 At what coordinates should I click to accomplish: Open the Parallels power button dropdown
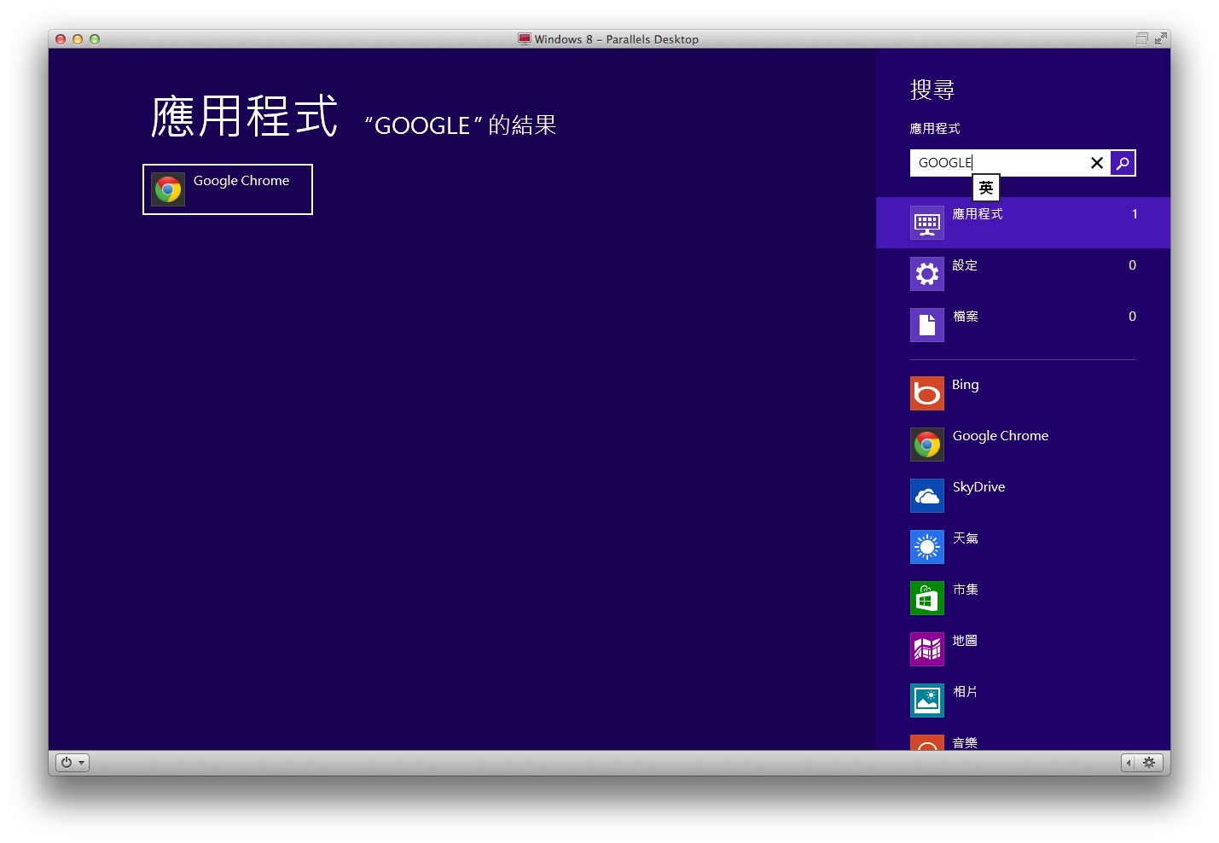point(73,763)
